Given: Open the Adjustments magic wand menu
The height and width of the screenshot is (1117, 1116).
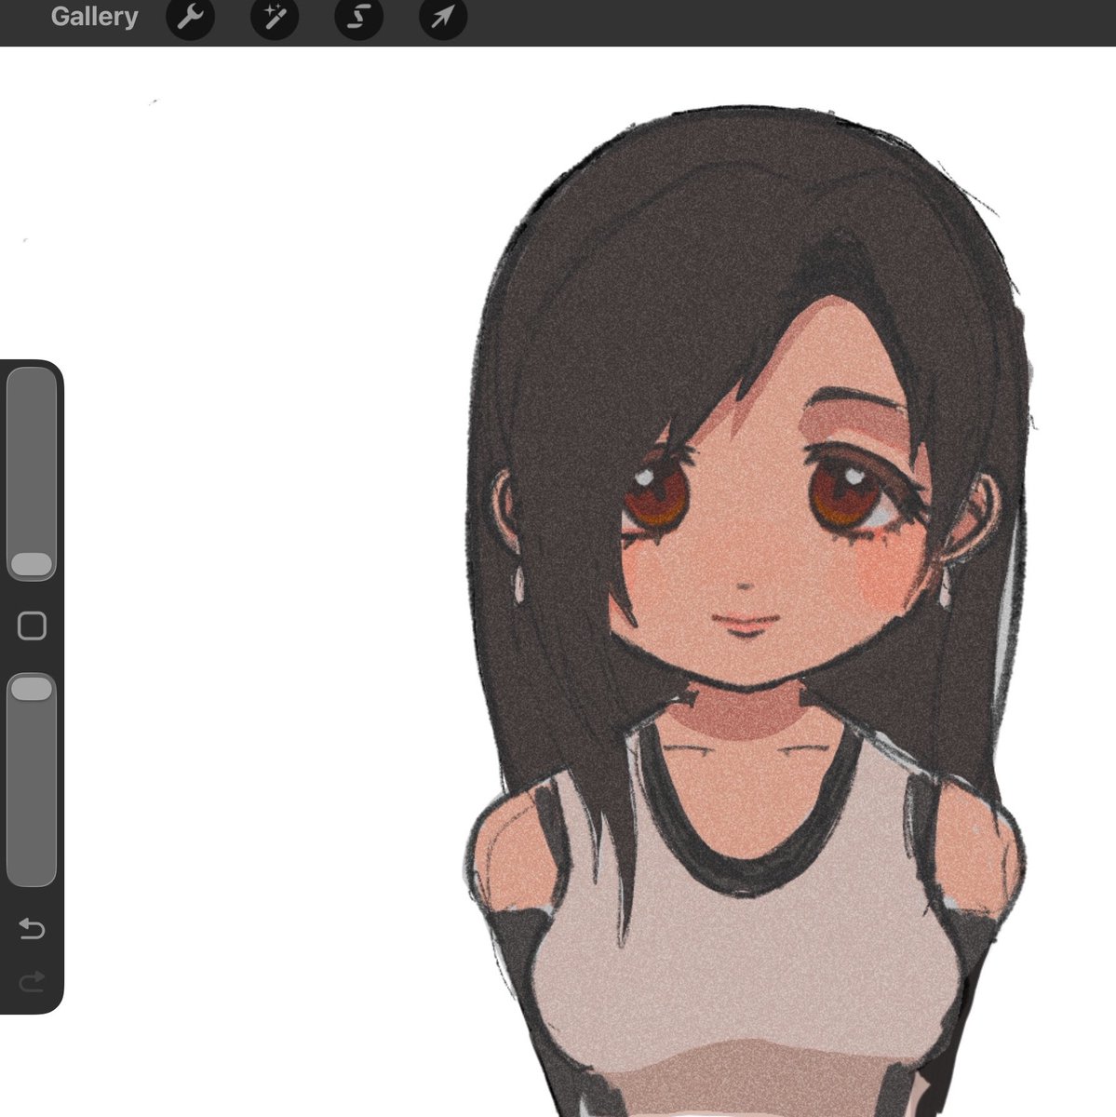Looking at the screenshot, I should pyautogui.click(x=275, y=17).
